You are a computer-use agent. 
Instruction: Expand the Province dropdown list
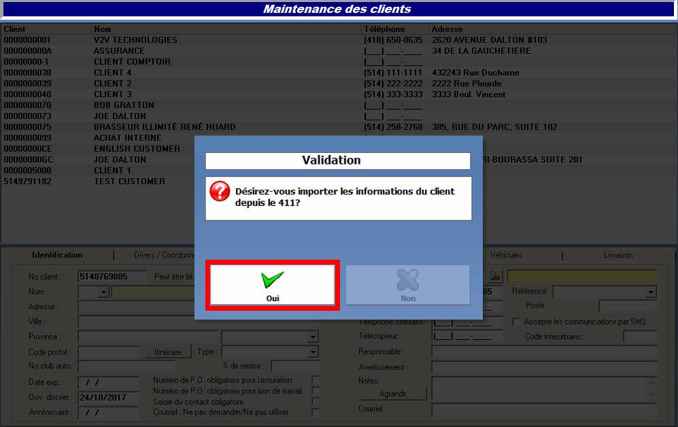click(313, 337)
